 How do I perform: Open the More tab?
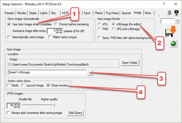148,13
